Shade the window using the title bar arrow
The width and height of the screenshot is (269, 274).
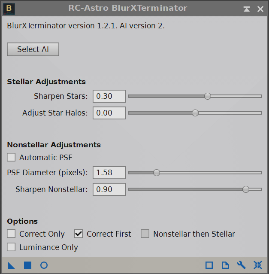click(247, 9)
